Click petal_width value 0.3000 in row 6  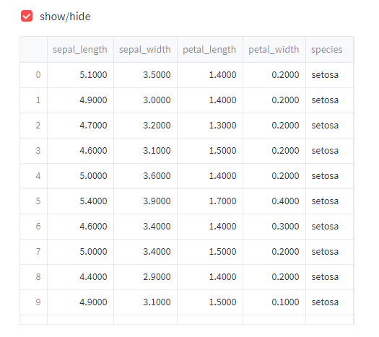[285, 227]
